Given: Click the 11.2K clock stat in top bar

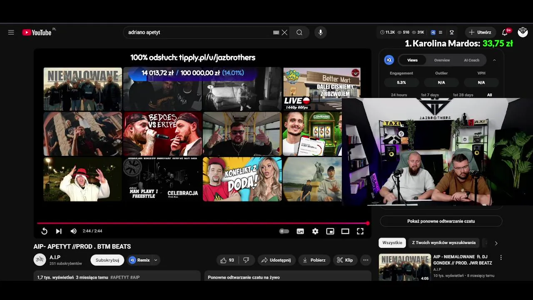Looking at the screenshot, I should point(387,32).
